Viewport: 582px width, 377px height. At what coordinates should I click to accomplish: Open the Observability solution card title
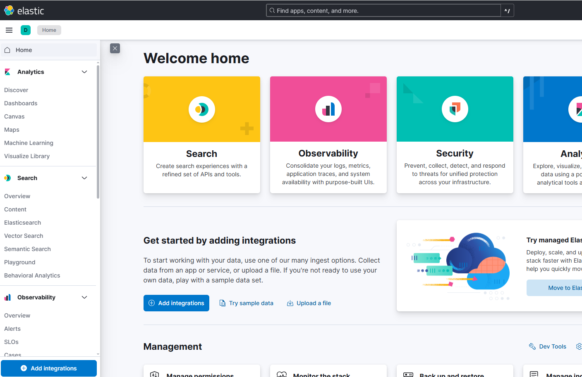tap(328, 153)
